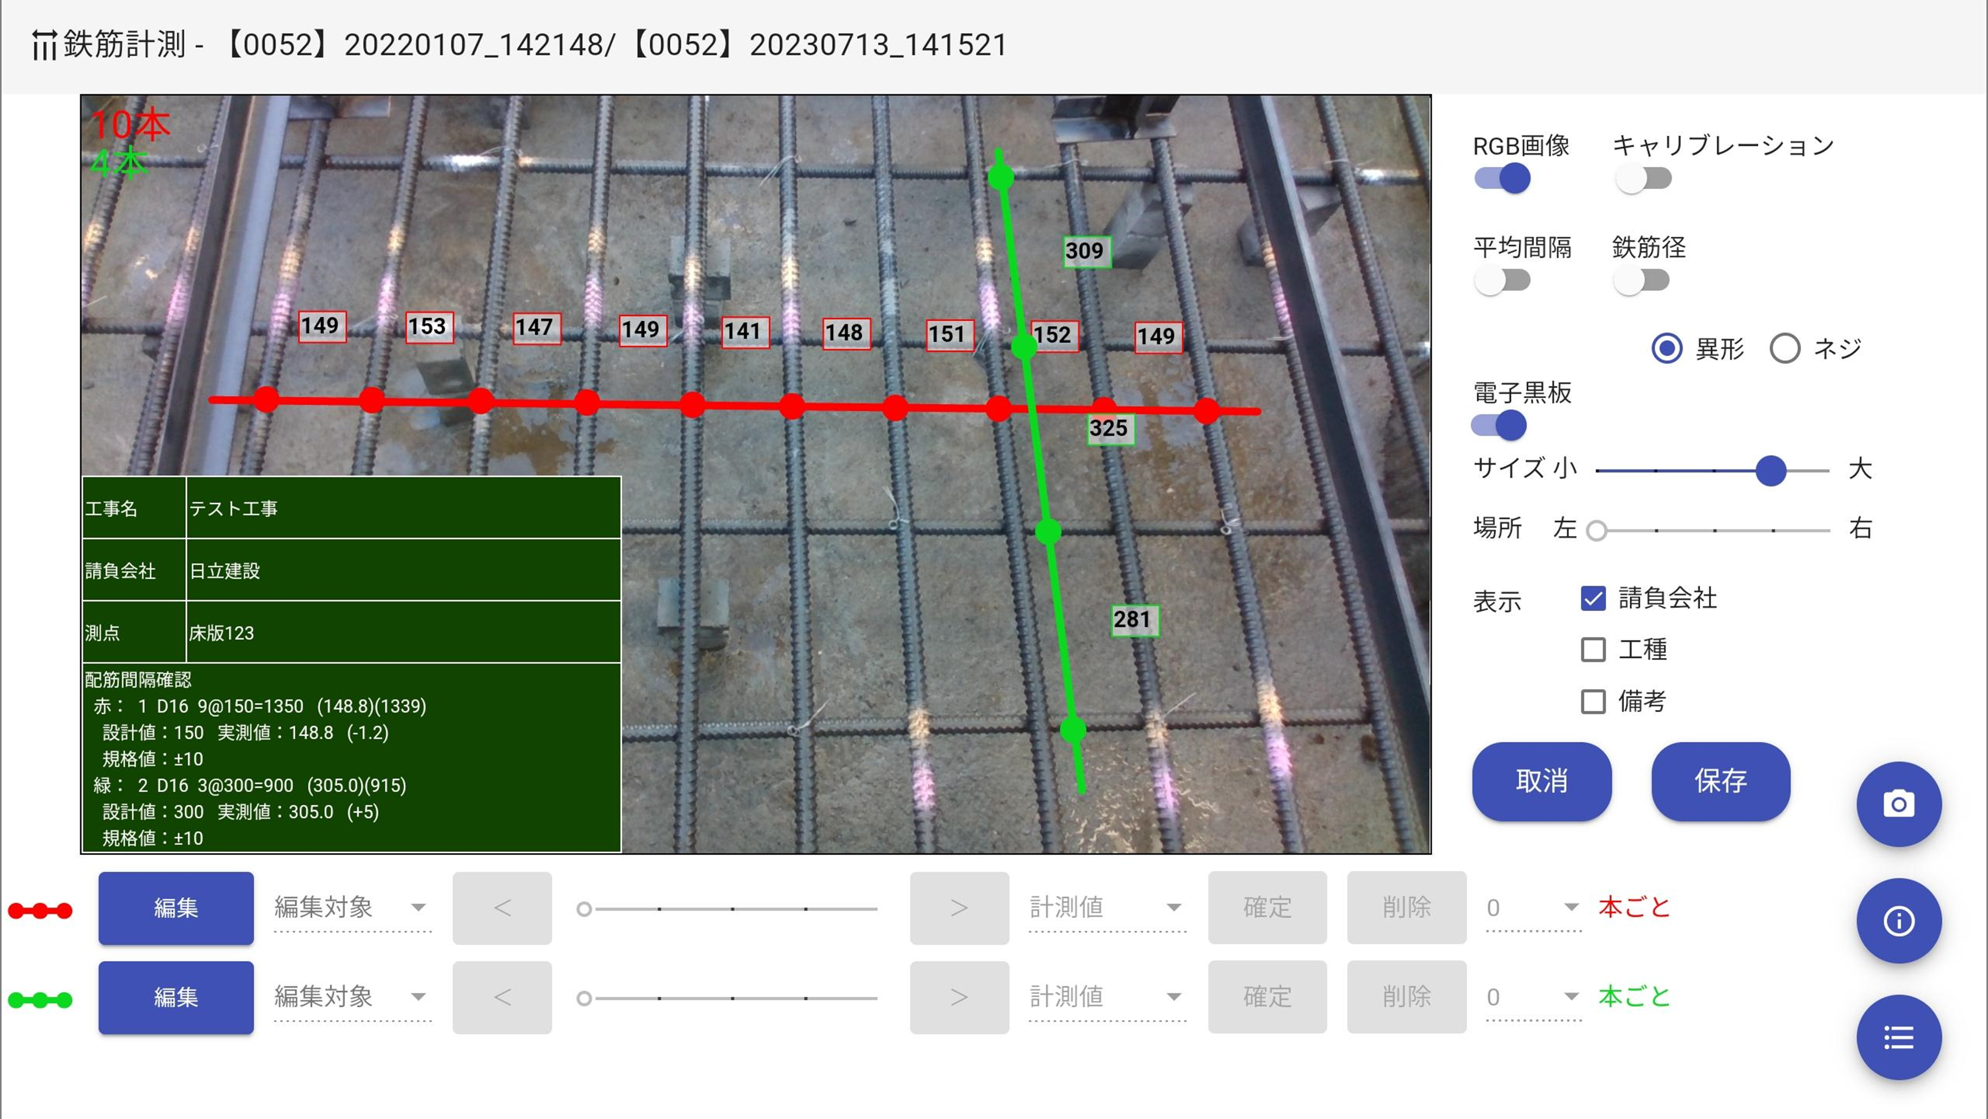Turn off the RGB画像 toggle
Image resolution: width=1988 pixels, height=1119 pixels.
(x=1502, y=179)
